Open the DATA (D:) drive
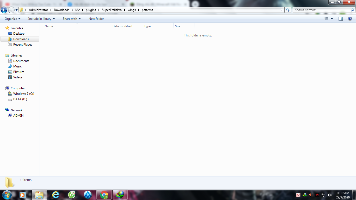356x200 pixels. [x=20, y=99]
